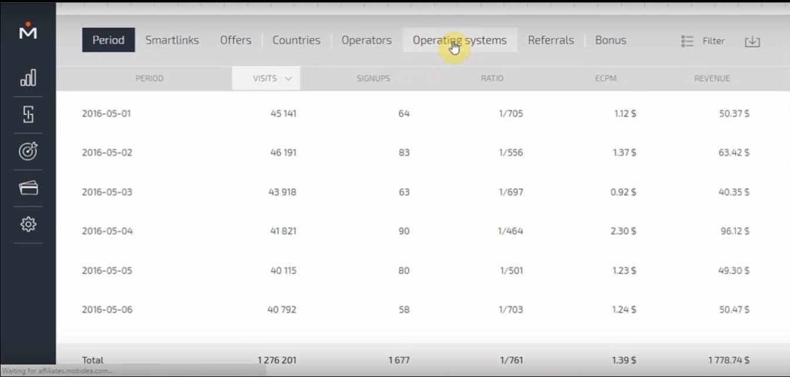Click the ECPM value 1.12 $
Viewport: 790px width, 377px height.
pyautogui.click(x=625, y=114)
